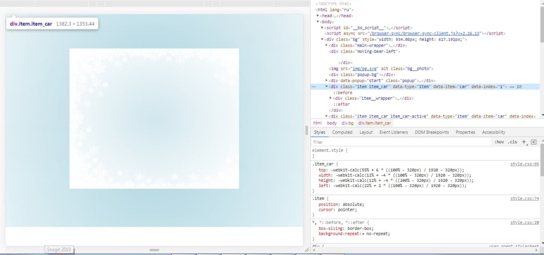Select the moving-bear-left div node
544x255 pixels.
(365, 51)
